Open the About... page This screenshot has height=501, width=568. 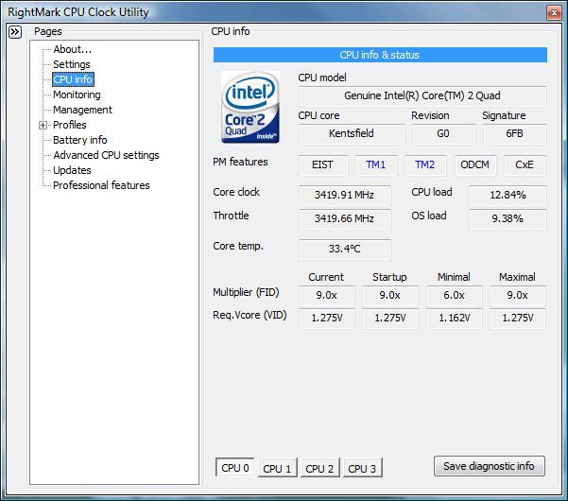point(72,49)
